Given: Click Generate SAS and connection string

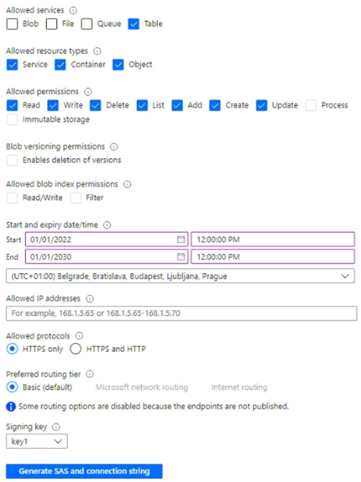Looking at the screenshot, I should [x=84, y=471].
